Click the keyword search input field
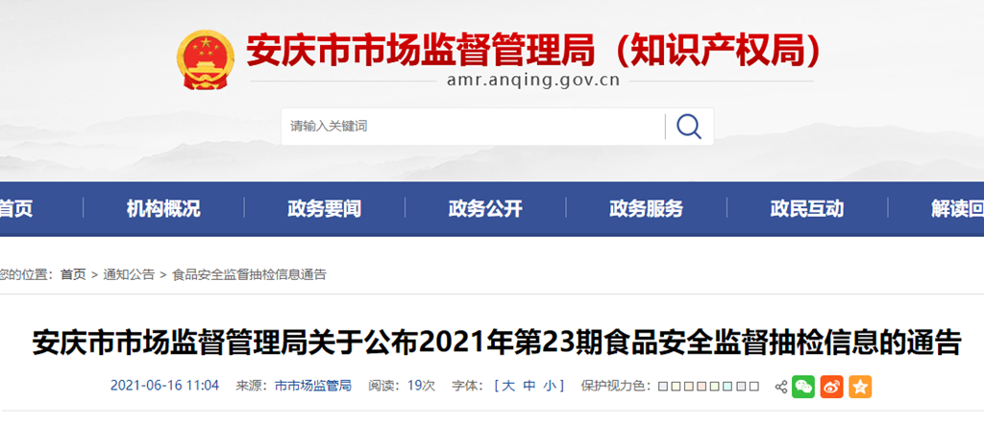Image resolution: width=984 pixels, height=423 pixels. [473, 127]
